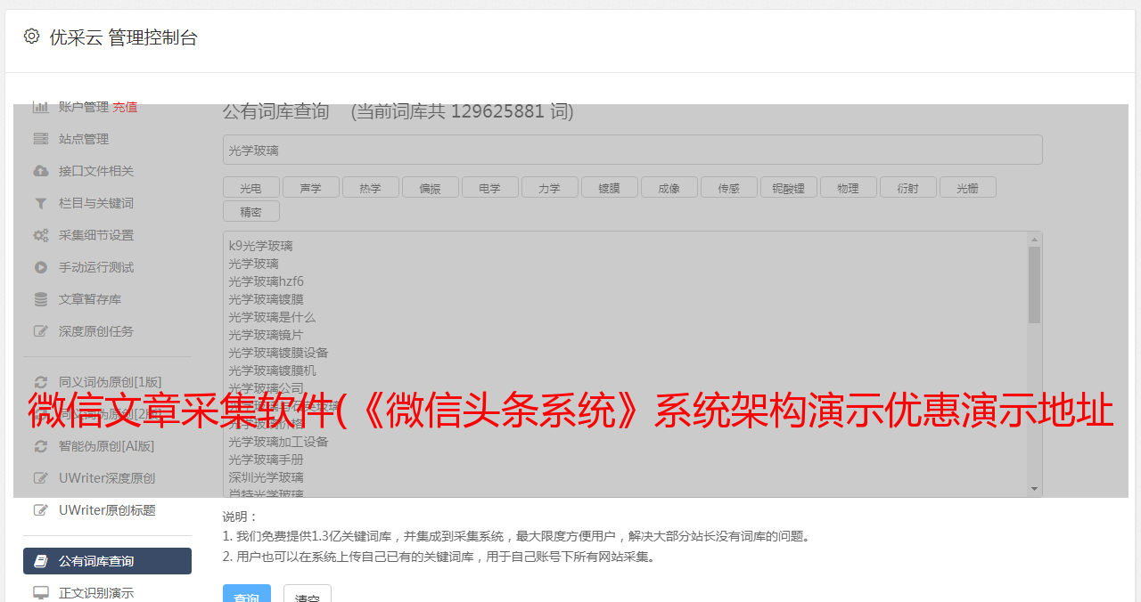1141x602 pixels.
Task: Select the 成像 tag
Action: pos(669,187)
